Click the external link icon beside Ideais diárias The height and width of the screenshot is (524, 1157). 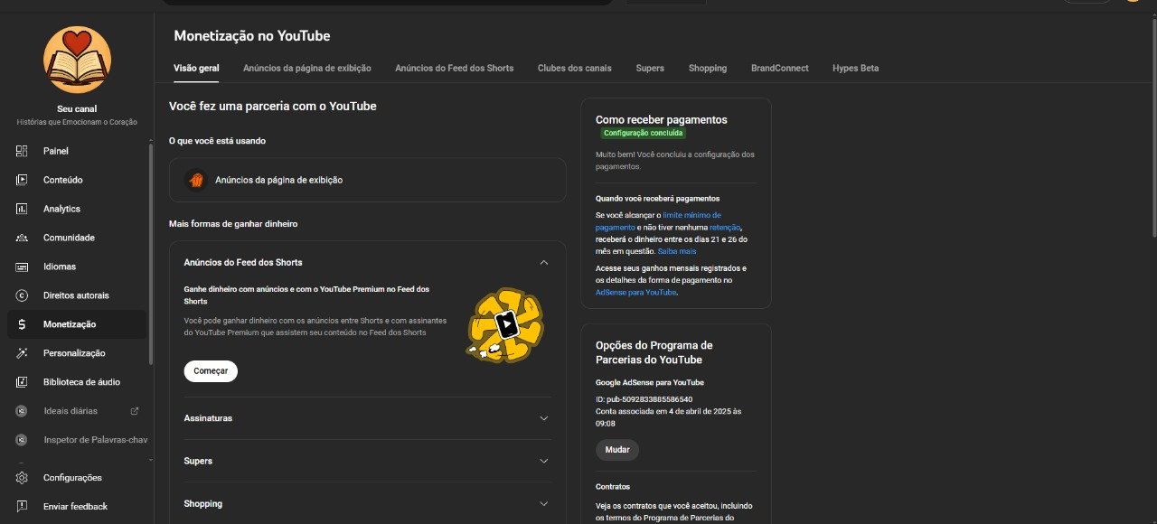click(x=135, y=411)
